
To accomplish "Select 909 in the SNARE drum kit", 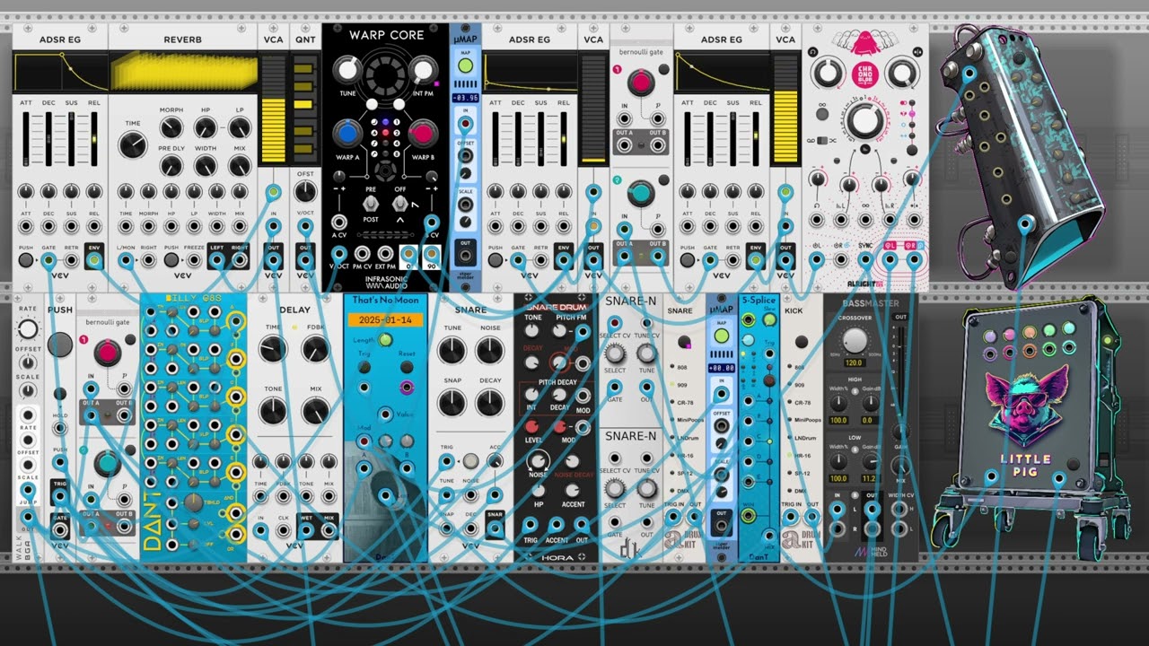I will [671, 385].
